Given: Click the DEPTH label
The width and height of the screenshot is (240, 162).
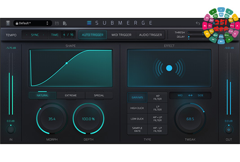Looking at the screenshot, I should (x=88, y=140).
